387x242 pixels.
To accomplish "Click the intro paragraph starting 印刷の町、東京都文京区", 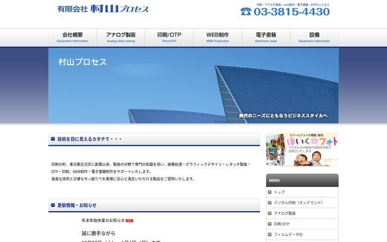I will click(x=151, y=171).
